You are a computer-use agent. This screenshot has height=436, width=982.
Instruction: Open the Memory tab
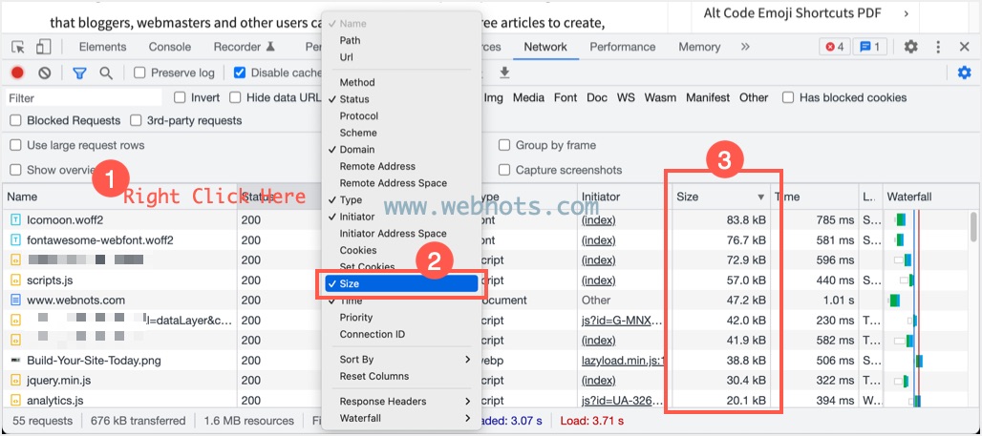699,47
